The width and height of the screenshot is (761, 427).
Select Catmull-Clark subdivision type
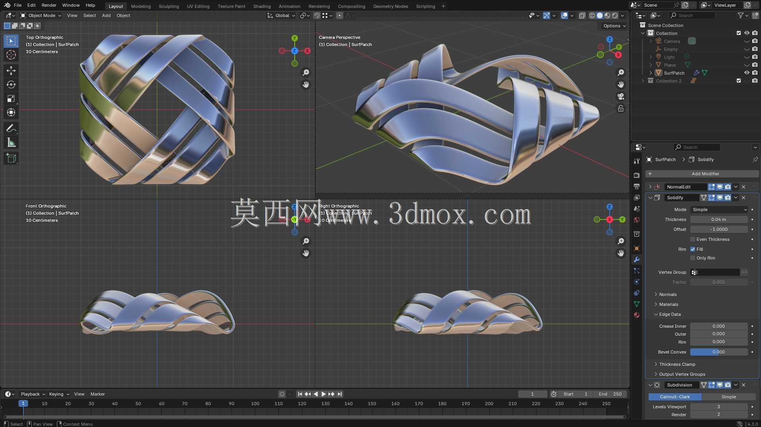[x=675, y=397]
